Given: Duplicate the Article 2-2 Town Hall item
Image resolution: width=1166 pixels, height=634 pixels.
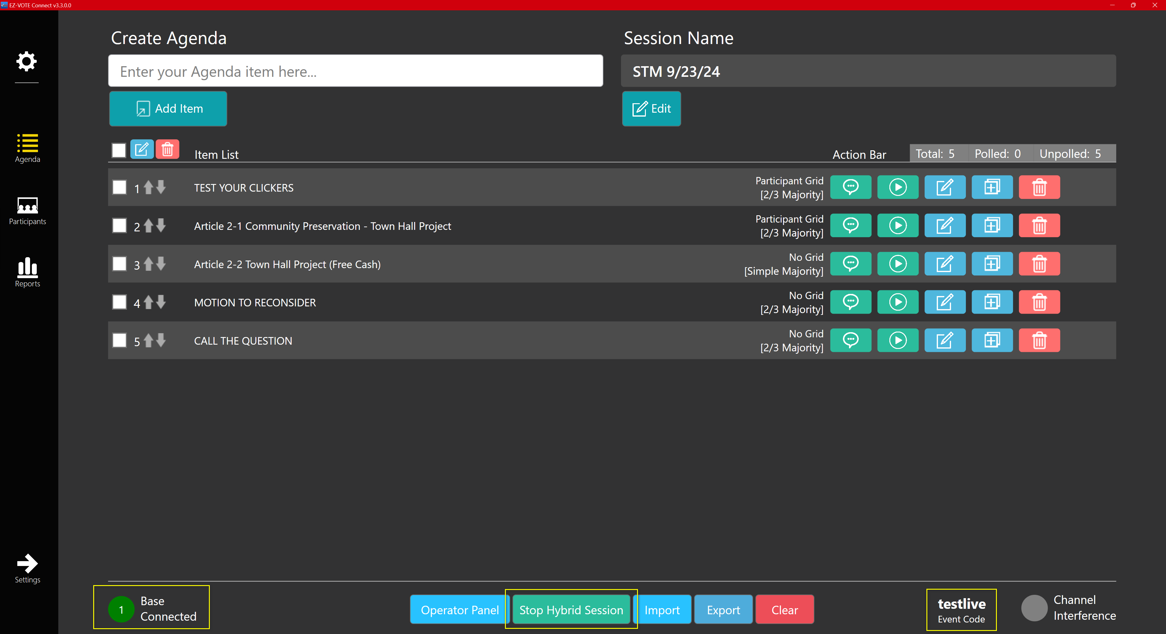Looking at the screenshot, I should coord(992,264).
